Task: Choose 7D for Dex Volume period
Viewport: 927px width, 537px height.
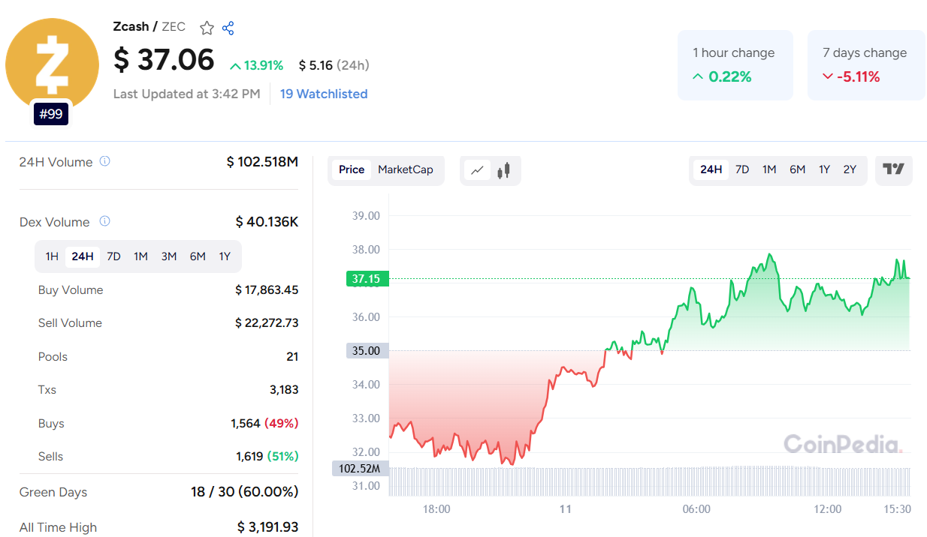Action: click(x=113, y=256)
